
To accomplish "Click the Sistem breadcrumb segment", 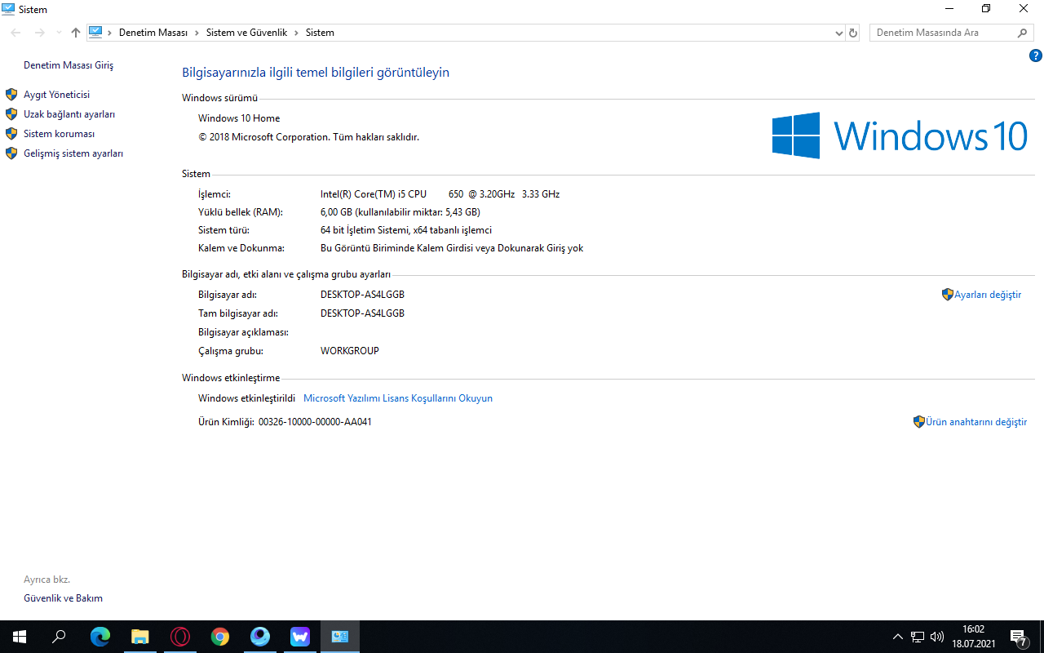I will (320, 33).
